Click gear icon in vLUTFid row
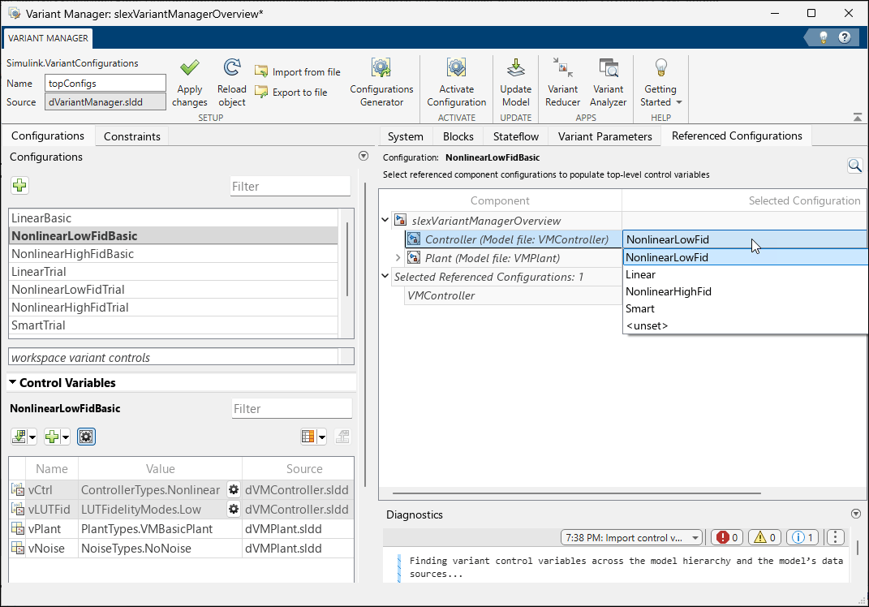This screenshot has height=607, width=869. click(x=234, y=509)
